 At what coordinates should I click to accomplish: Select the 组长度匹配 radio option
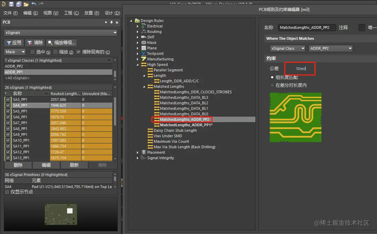tap(272, 77)
